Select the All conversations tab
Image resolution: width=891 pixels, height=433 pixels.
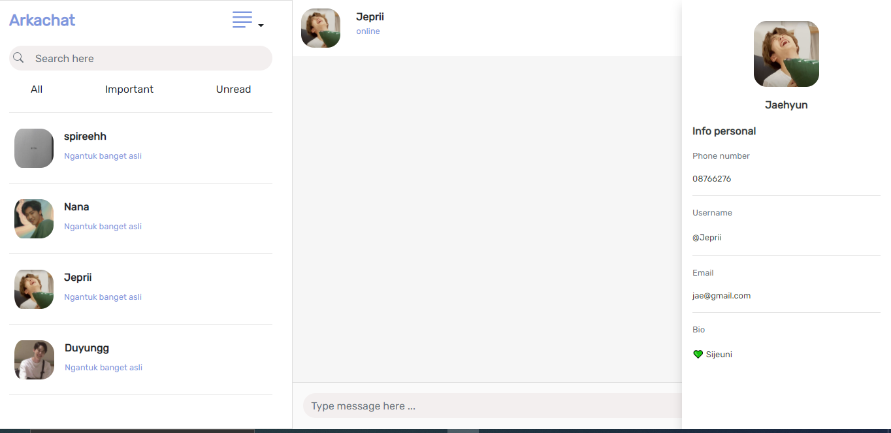pos(36,89)
